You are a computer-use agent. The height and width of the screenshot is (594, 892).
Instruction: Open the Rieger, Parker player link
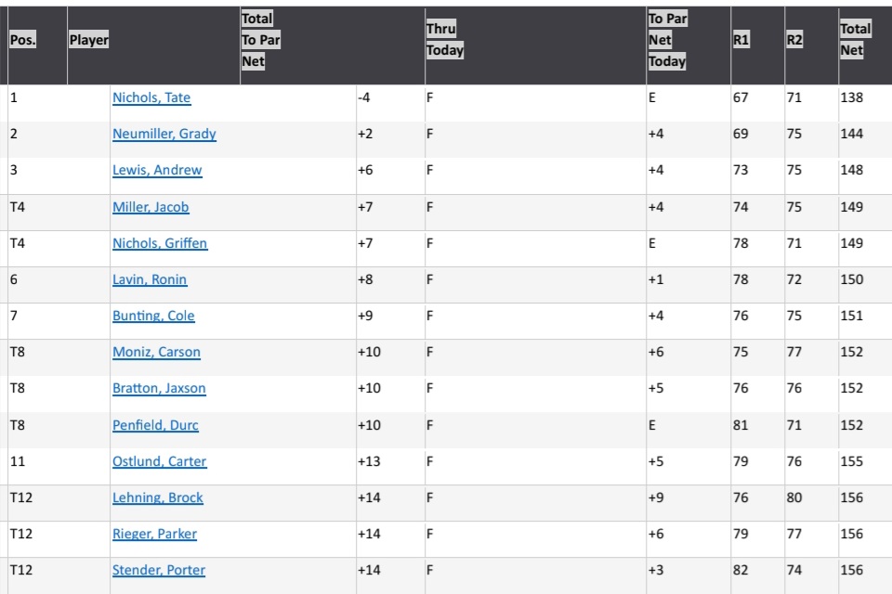154,534
